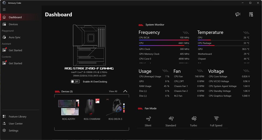The image size is (262, 140).
Task: Select the Full Speed fan mode icon
Action: [216, 119]
